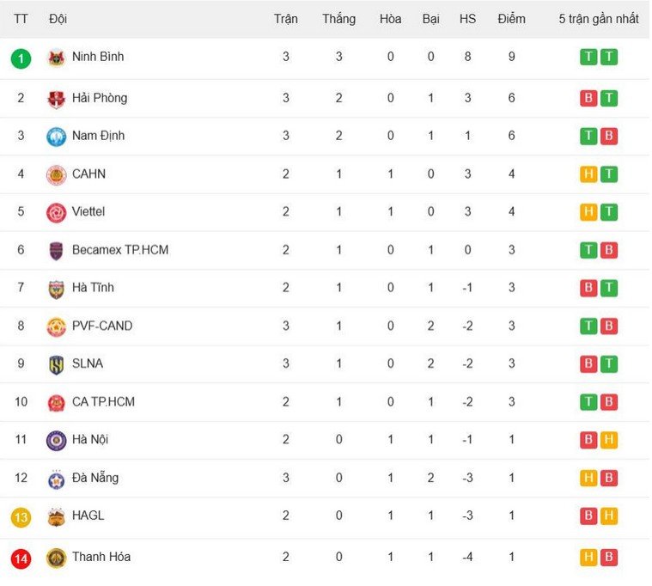Click Hà Tĩnh's green T result badge
The height and width of the screenshot is (586, 652).
tap(609, 288)
